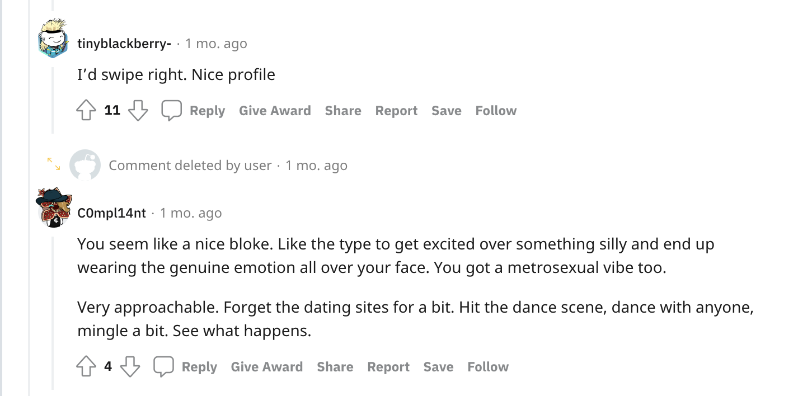This screenshot has width=798, height=396.
Task: Click reply speech bubble on C0mpl14nt comment
Action: [x=164, y=366]
